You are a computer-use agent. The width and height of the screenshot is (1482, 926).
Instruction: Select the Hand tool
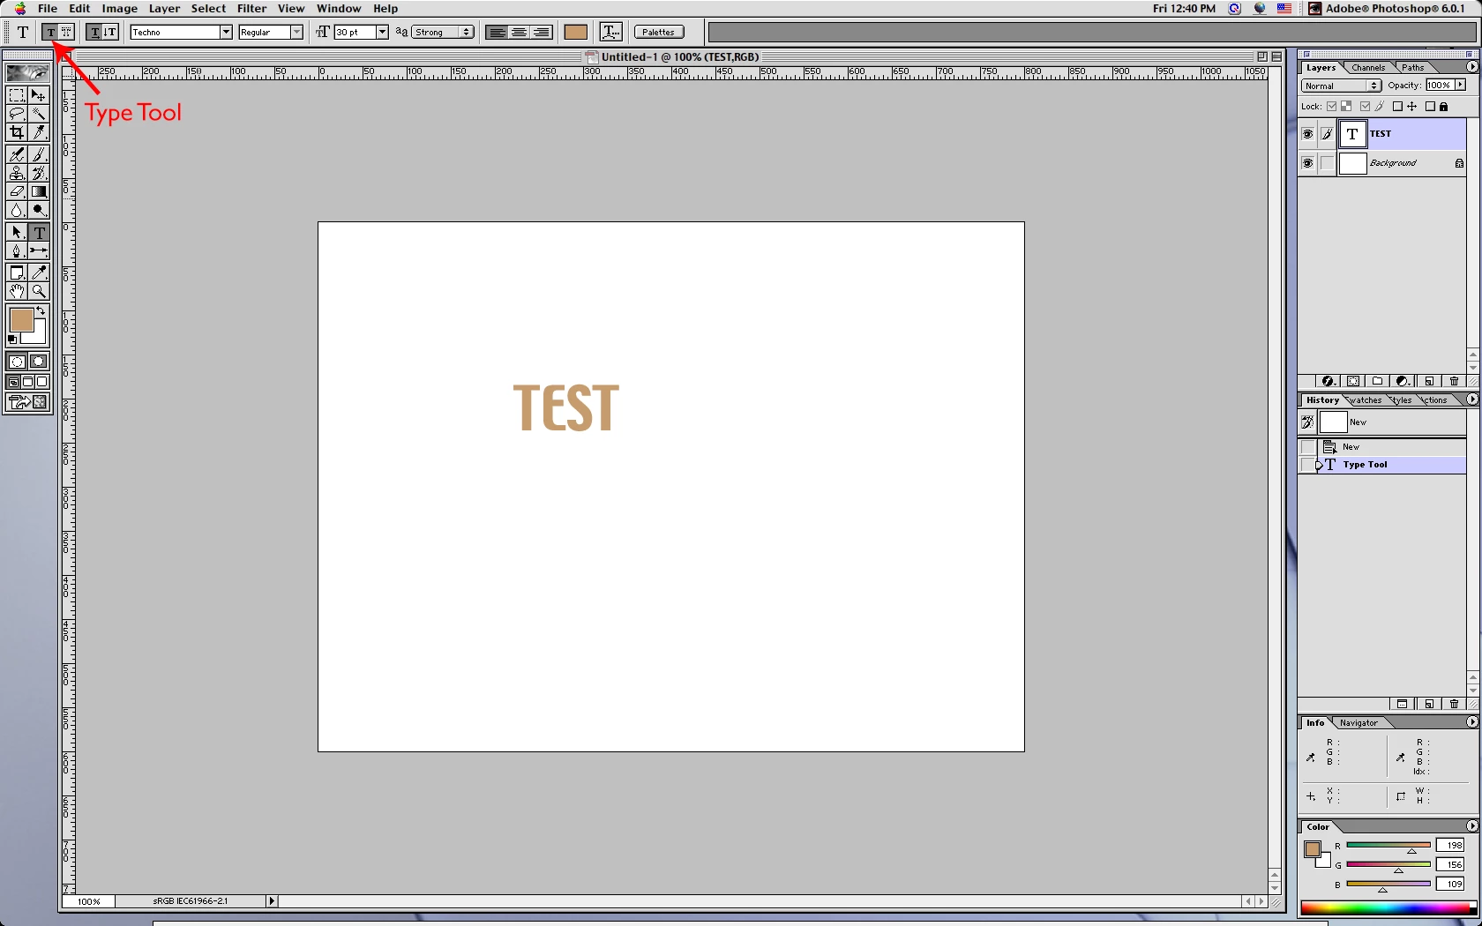[x=17, y=291]
